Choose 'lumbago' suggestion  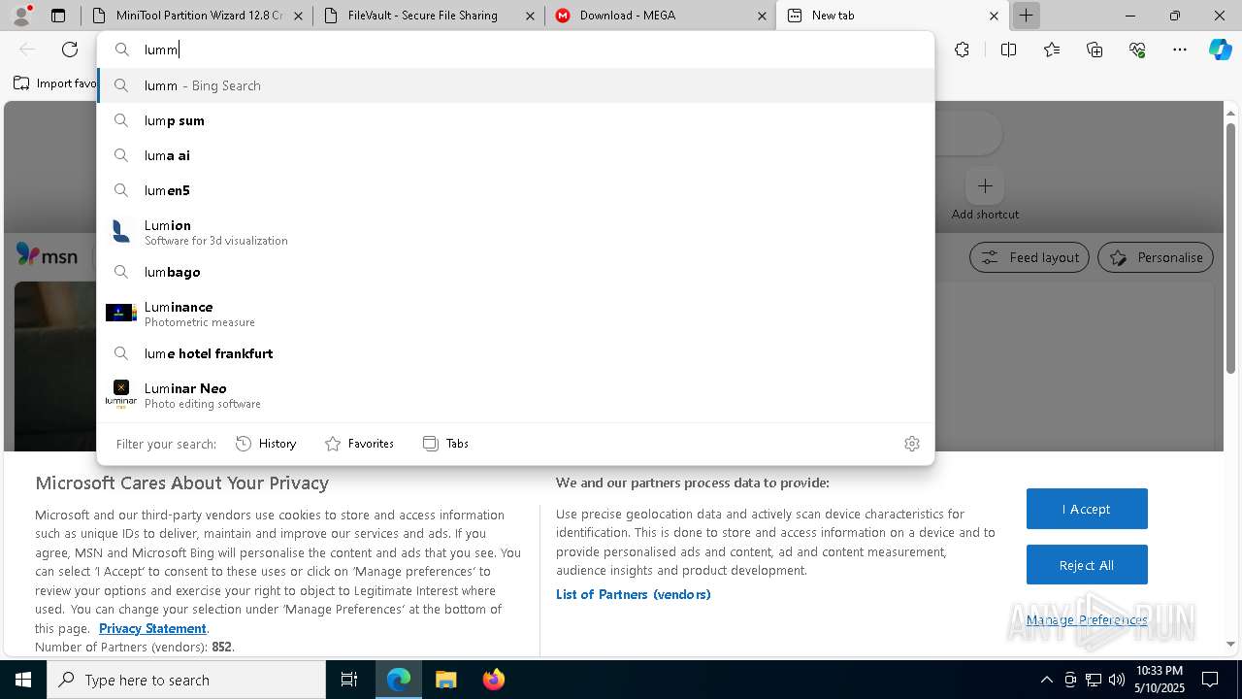coord(516,272)
